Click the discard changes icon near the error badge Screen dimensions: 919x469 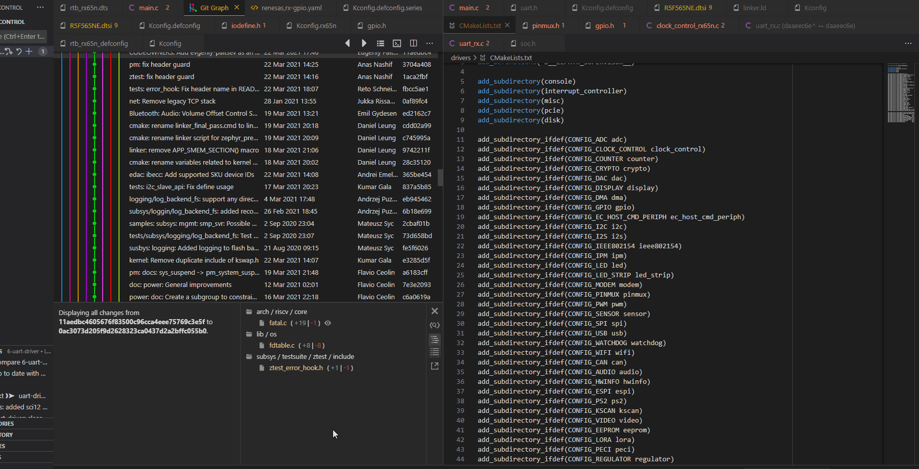click(19, 51)
